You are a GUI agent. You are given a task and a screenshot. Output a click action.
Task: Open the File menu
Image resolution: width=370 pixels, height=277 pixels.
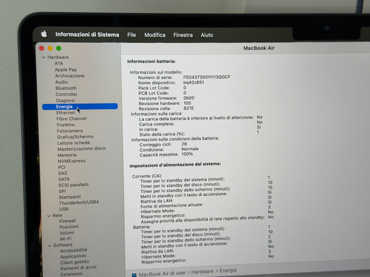[132, 35]
